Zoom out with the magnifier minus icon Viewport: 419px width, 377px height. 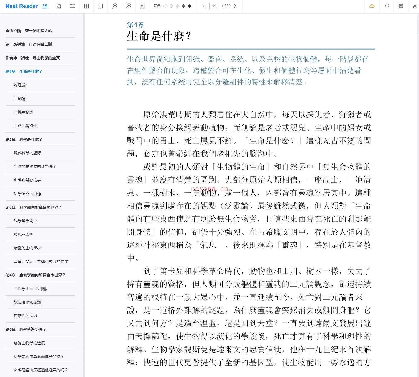[128, 6]
